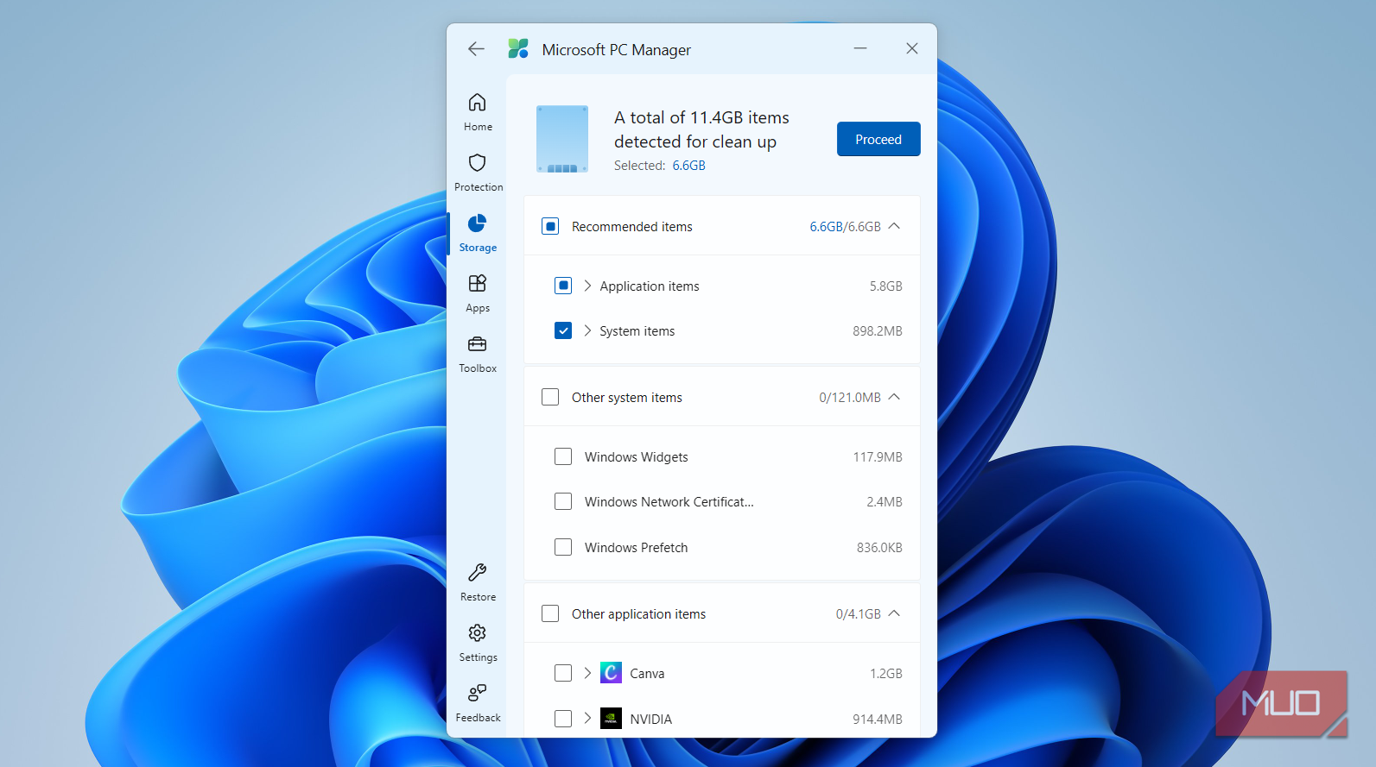Check the Windows Widgets checkbox
This screenshot has height=767, width=1376.
(563, 456)
